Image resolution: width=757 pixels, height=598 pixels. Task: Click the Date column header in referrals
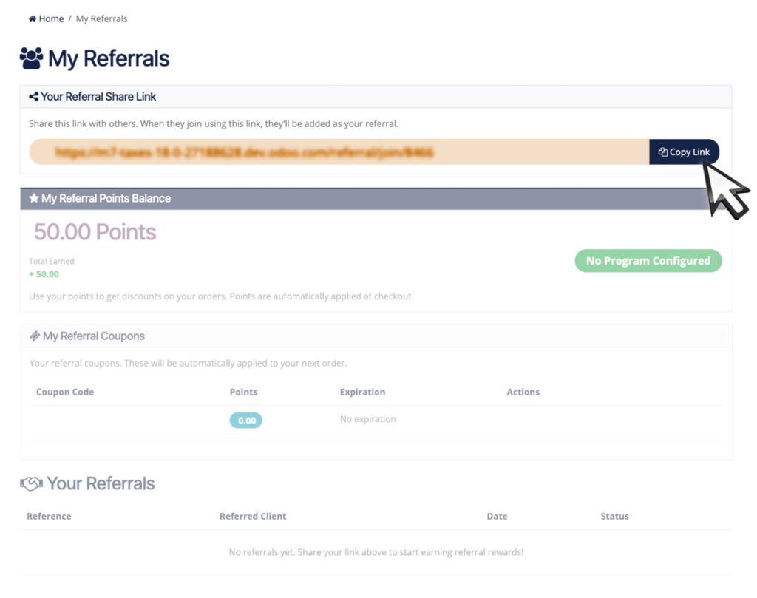(497, 516)
